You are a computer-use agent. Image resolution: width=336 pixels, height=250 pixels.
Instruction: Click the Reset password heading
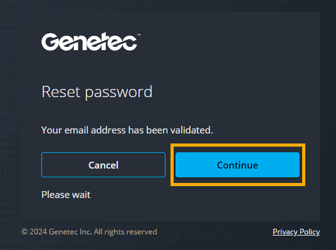click(x=97, y=92)
